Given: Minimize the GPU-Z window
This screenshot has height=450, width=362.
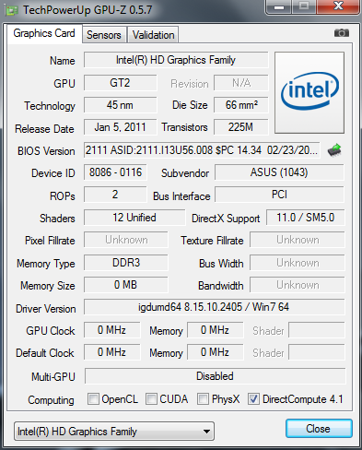Looking at the screenshot, I should click(x=279, y=6).
